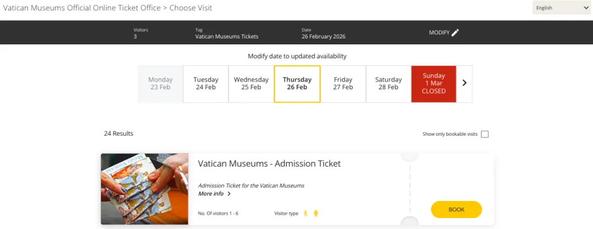Click Monday 23 Feb date
This screenshot has width=593, height=229.
(160, 83)
